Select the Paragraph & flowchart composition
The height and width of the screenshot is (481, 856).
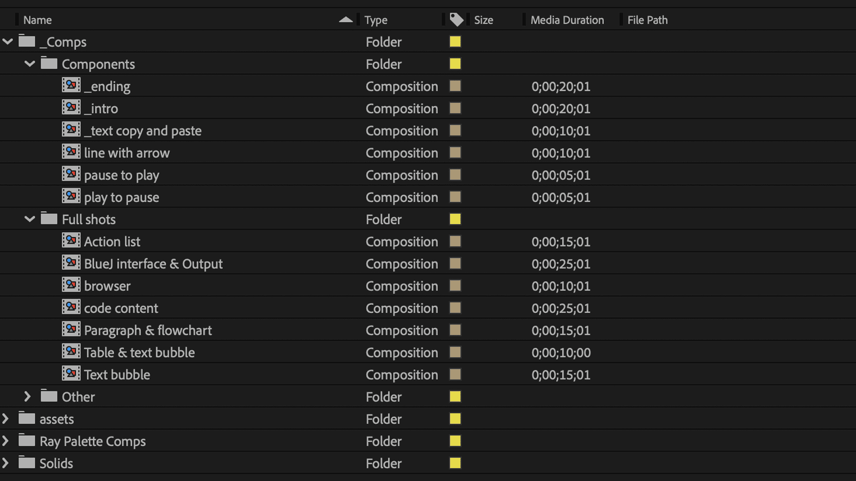pos(148,330)
